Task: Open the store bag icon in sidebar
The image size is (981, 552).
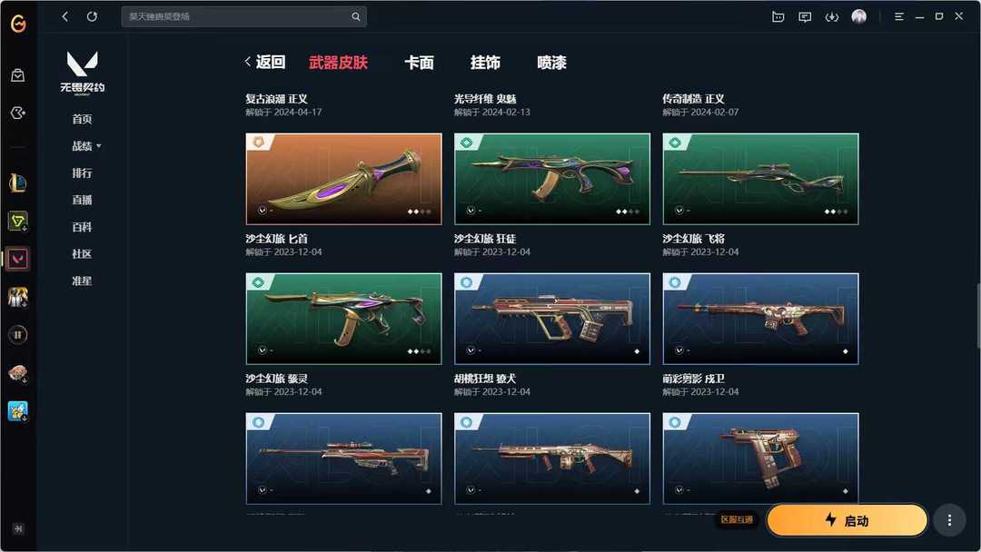Action: [17, 75]
